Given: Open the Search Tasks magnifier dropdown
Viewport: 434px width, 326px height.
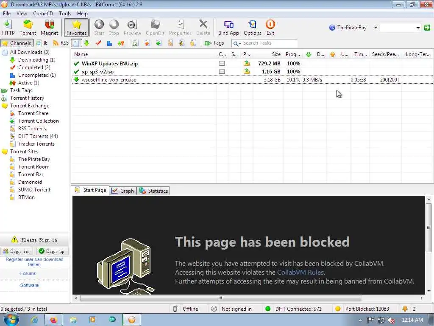Looking at the screenshot, I should [236, 43].
